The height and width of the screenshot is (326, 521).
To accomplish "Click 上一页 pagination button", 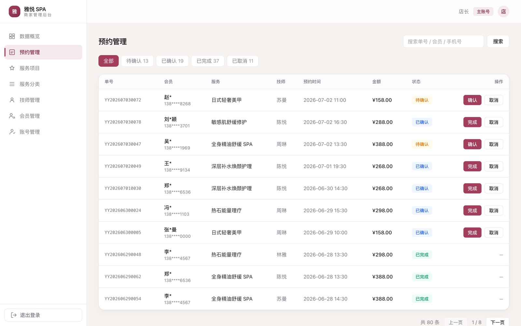I will point(456,322).
